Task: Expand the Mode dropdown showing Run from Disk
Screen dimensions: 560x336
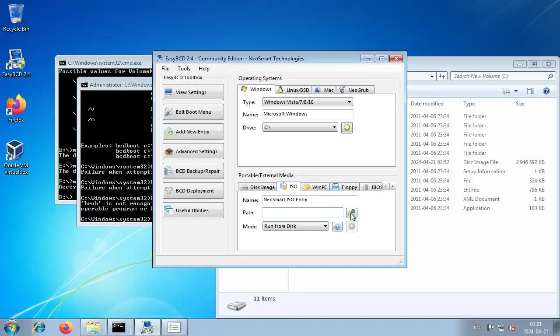Action: [x=295, y=226]
